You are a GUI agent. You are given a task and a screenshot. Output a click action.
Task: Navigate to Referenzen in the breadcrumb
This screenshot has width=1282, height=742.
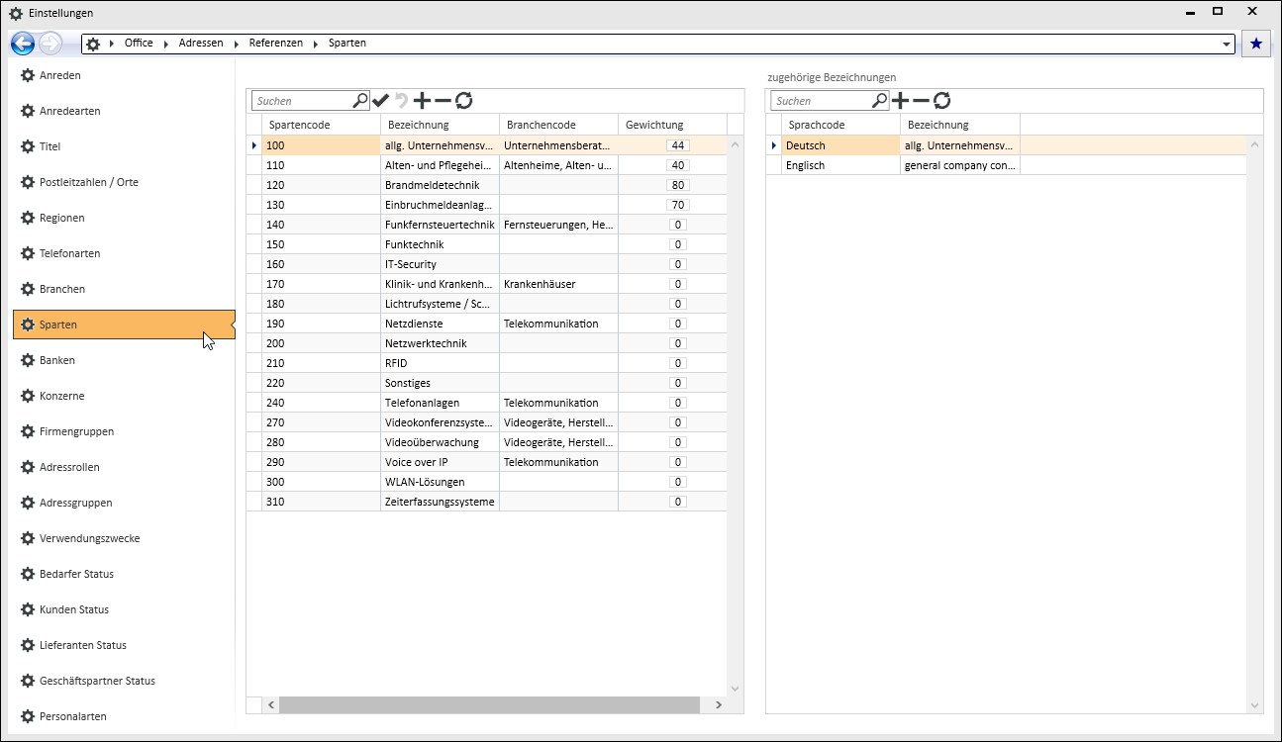pos(275,44)
